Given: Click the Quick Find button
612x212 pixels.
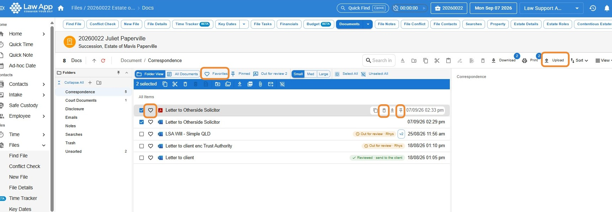Looking at the screenshot, I should pyautogui.click(x=363, y=8).
